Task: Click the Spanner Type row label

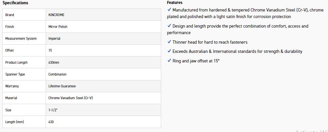Action: click(x=15, y=74)
